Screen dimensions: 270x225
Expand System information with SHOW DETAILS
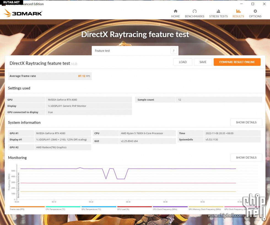[x=246, y=122]
